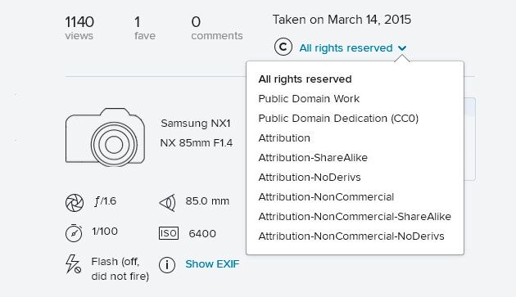
Task: Click the chevron arrow next to license
Action: point(402,48)
